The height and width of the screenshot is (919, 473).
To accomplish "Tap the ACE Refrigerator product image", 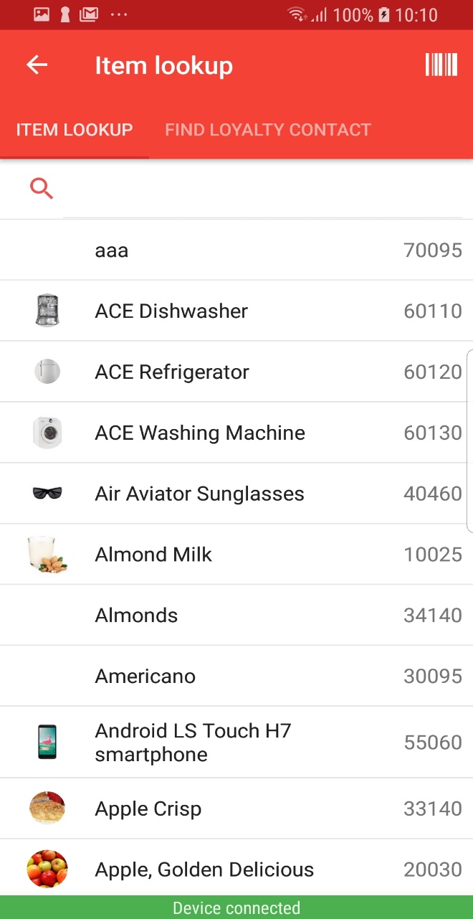I will [x=47, y=372].
